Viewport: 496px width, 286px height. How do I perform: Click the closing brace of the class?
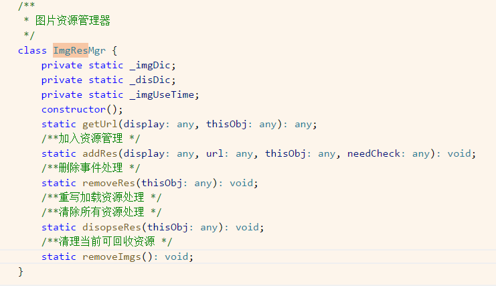(21, 272)
